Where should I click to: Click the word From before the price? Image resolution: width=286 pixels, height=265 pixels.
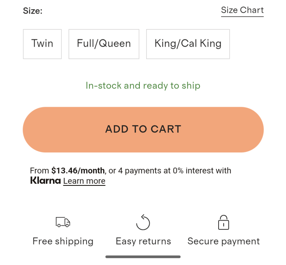(39, 171)
